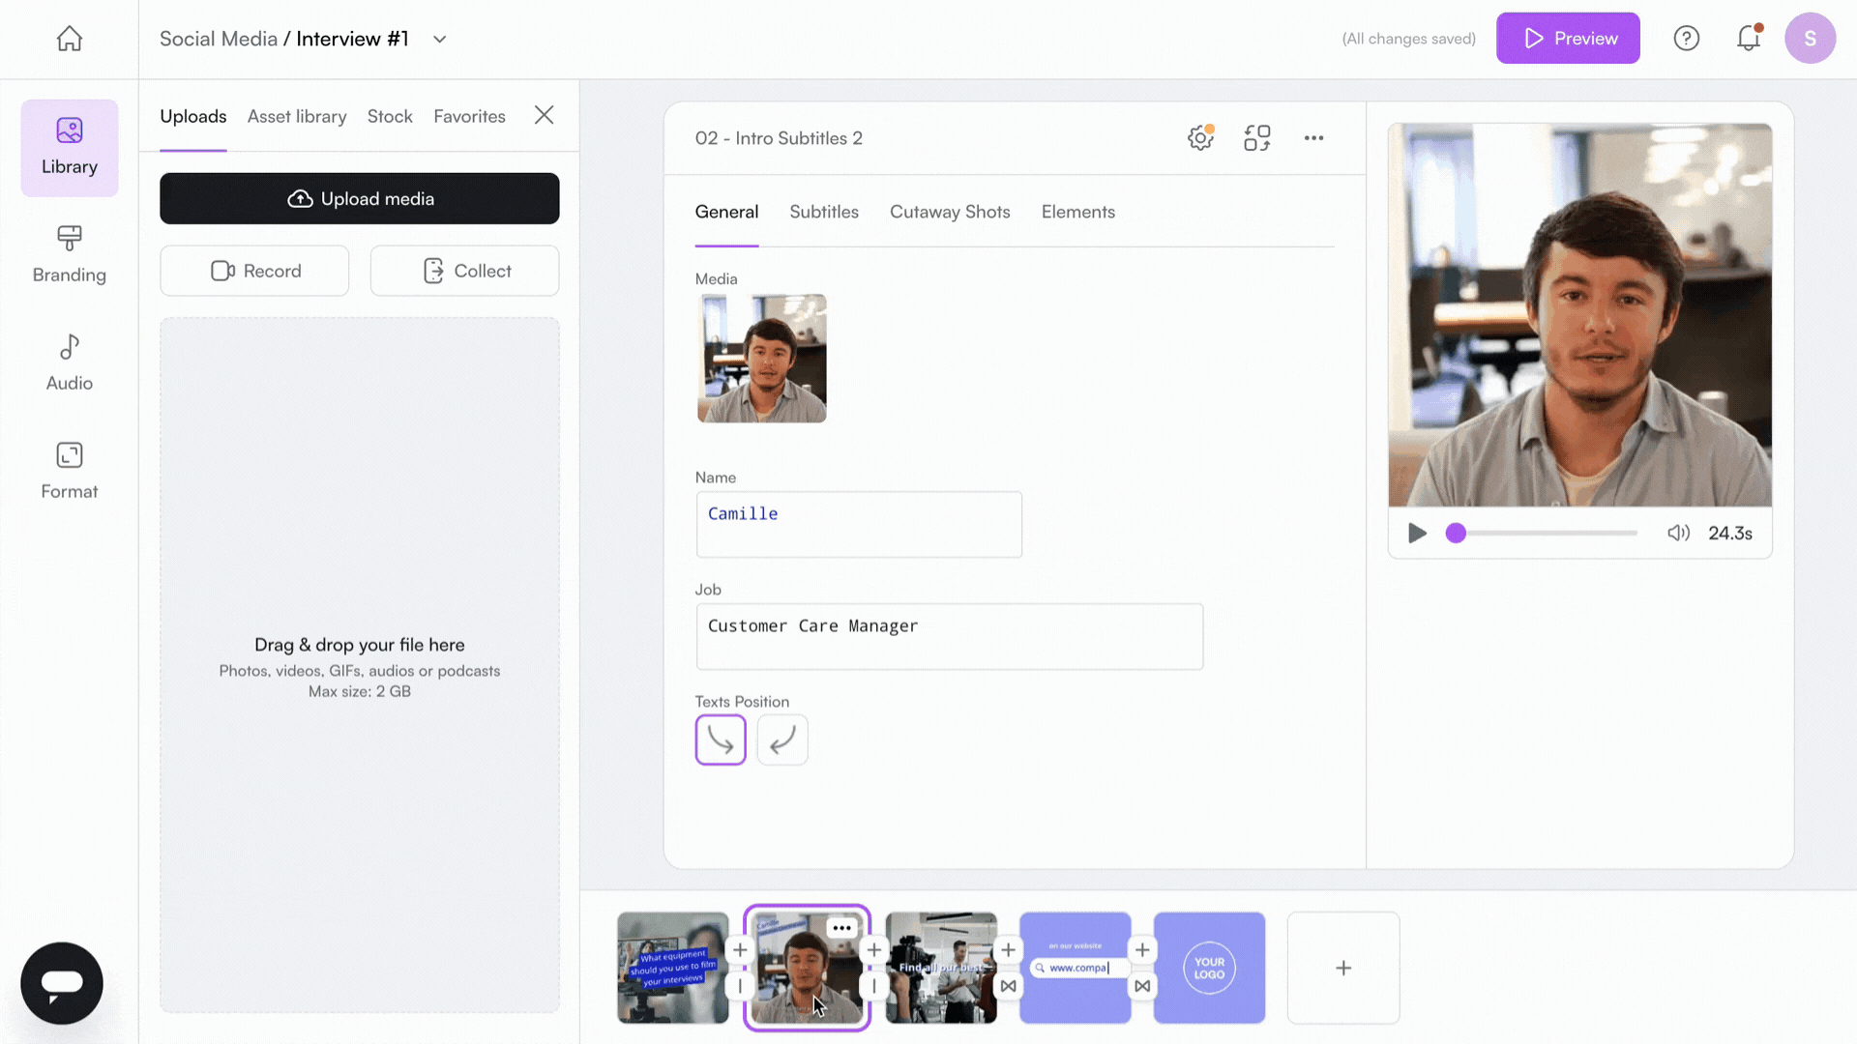Click the settings gear icon on scene

[x=1199, y=137]
